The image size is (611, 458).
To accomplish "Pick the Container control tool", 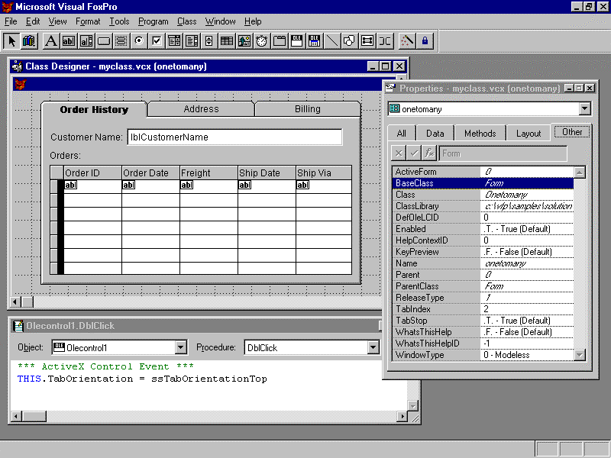I will pos(367,41).
